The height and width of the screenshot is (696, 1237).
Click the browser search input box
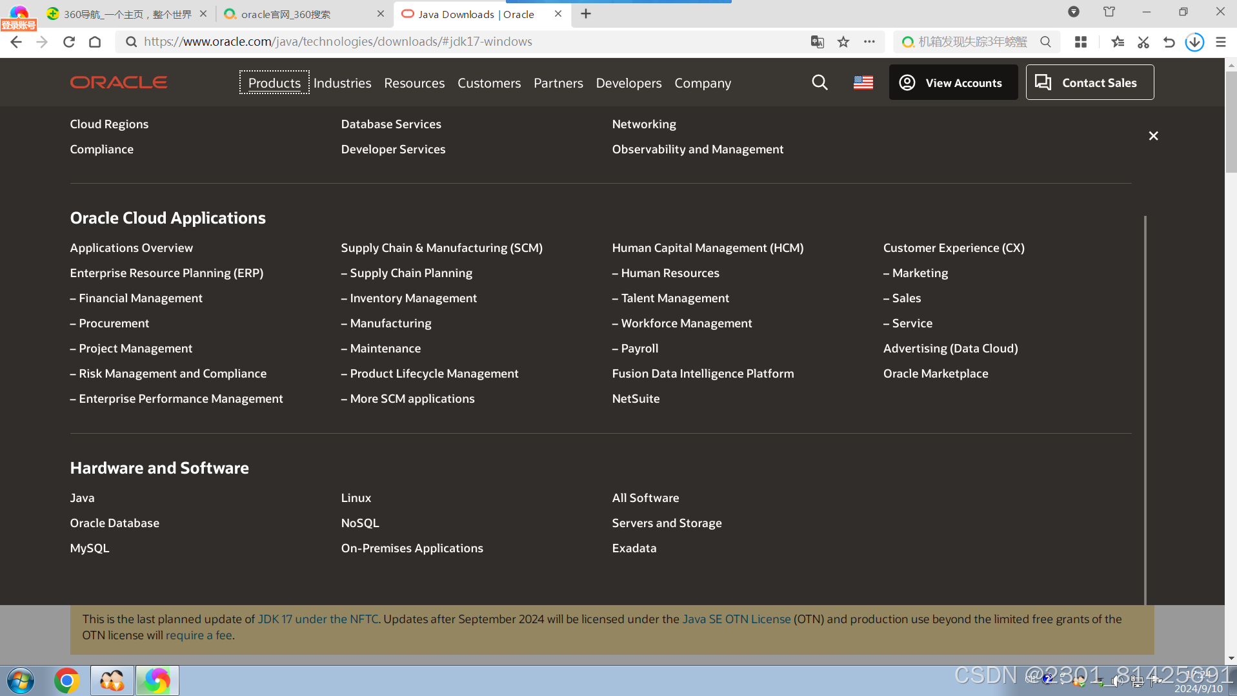coord(971,42)
